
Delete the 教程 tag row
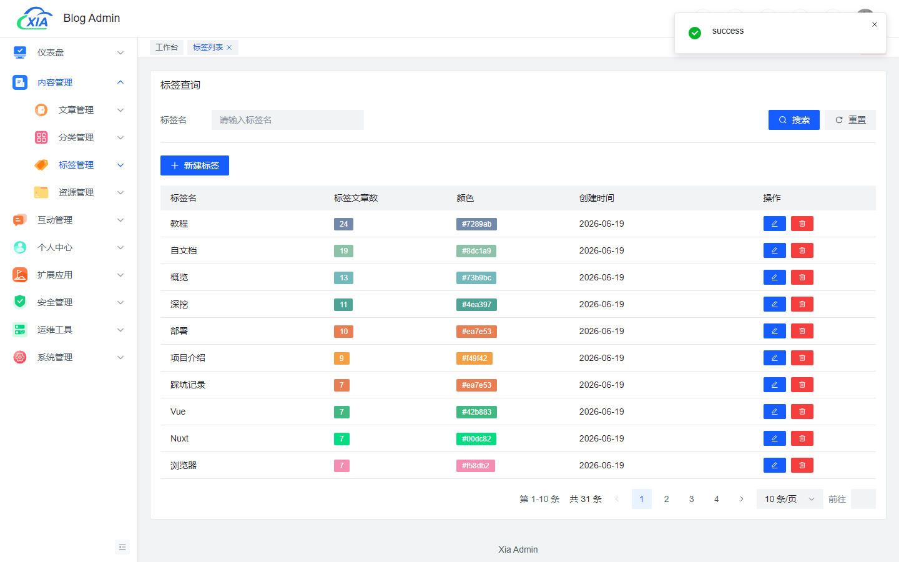click(802, 224)
